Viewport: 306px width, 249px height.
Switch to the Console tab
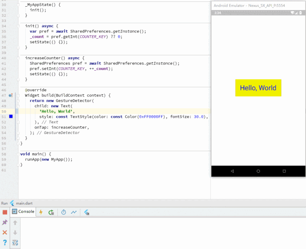click(23, 211)
